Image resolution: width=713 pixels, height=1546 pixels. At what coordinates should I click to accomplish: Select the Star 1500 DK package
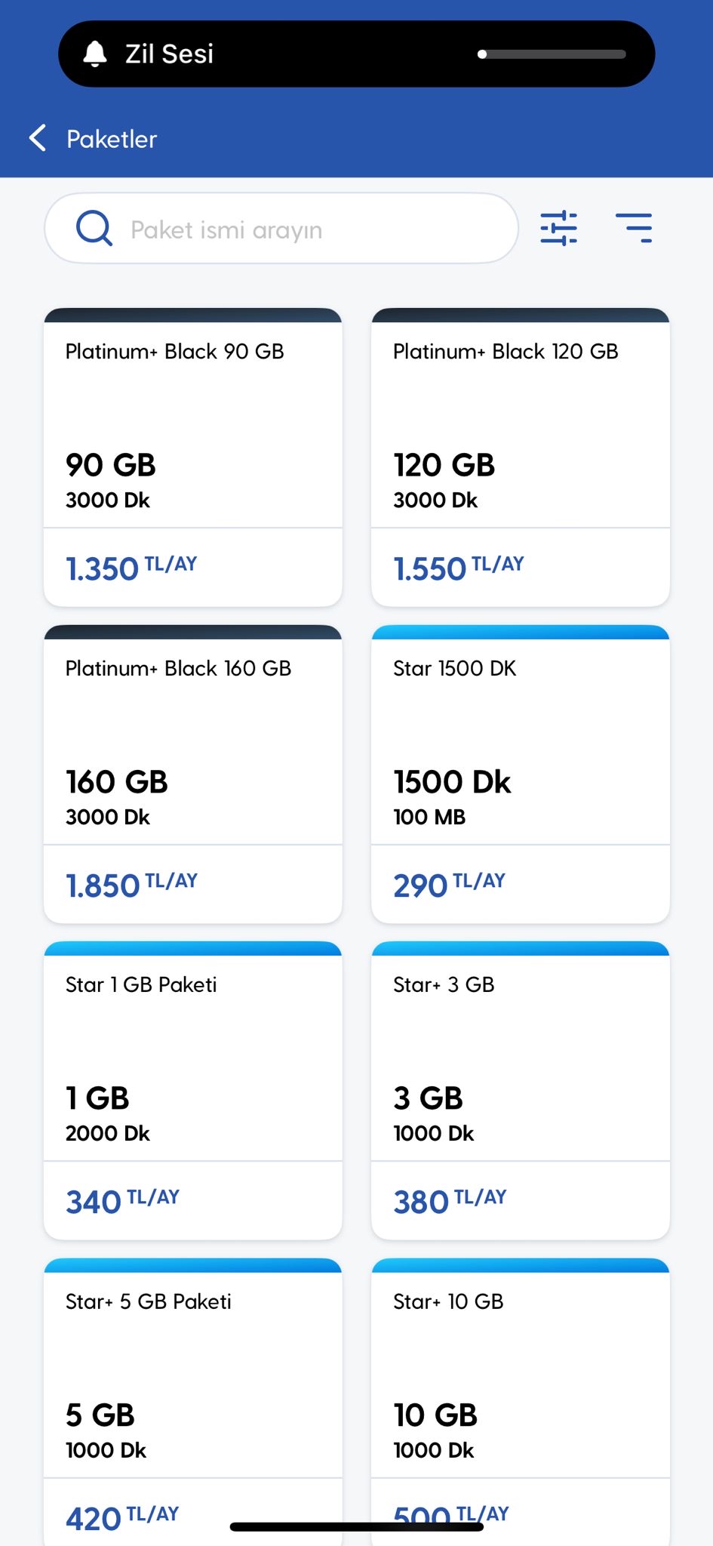click(521, 774)
